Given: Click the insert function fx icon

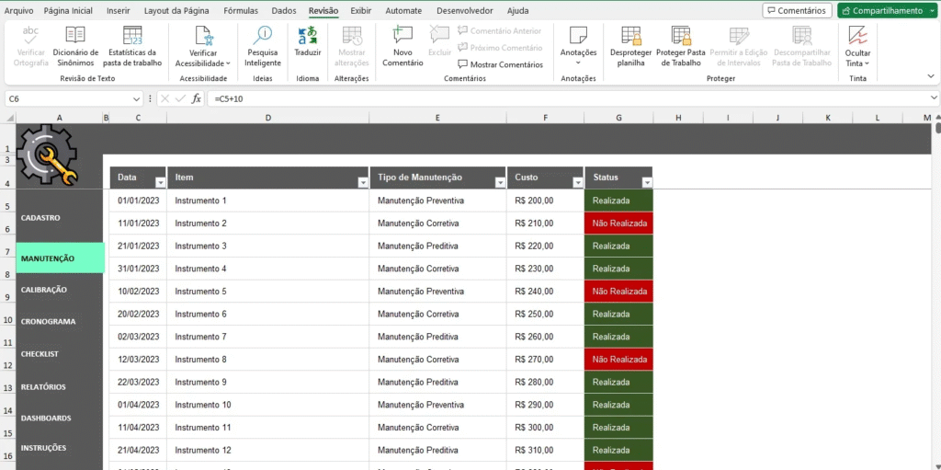Looking at the screenshot, I should point(197,98).
